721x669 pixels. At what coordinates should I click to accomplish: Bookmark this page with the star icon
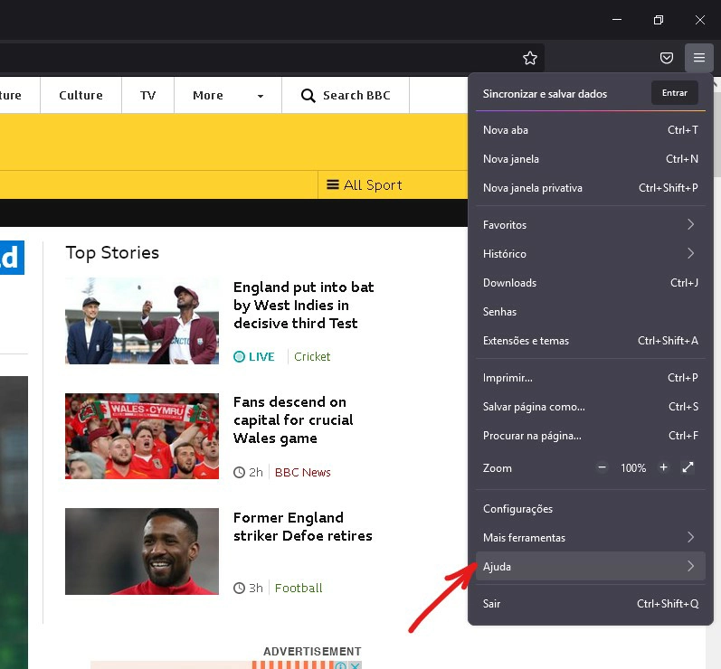(530, 58)
